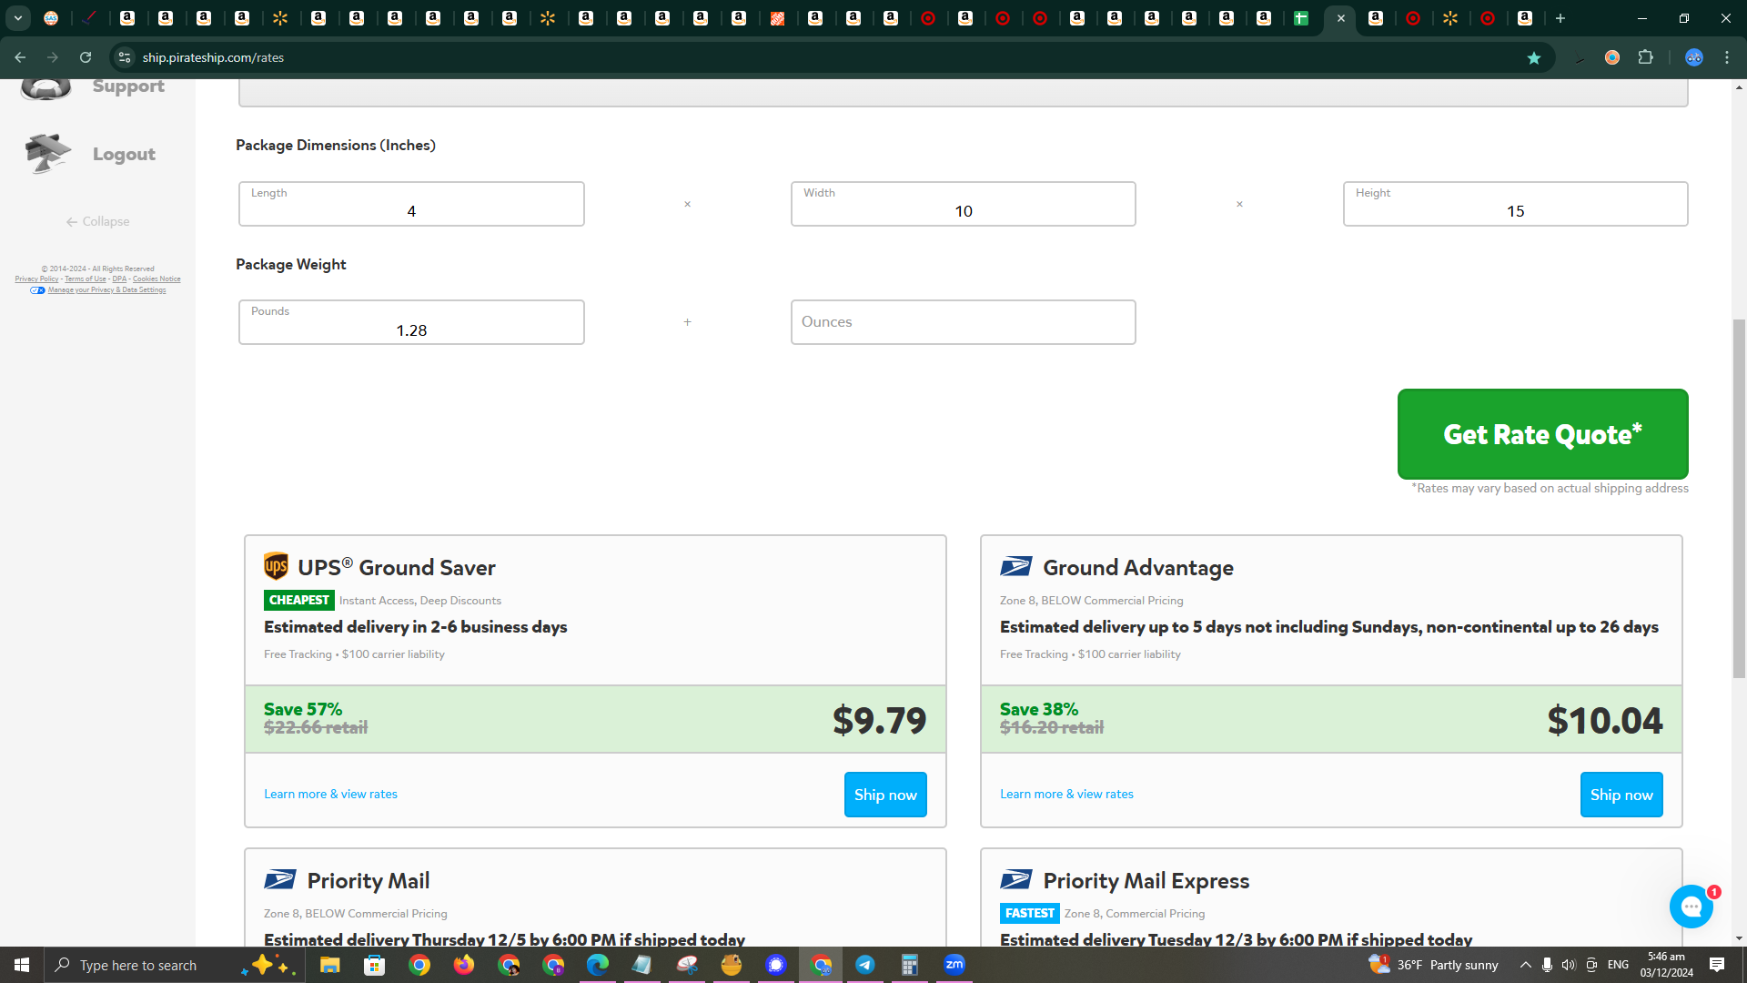Open Learn more for Ground Advantage

[x=1066, y=794]
